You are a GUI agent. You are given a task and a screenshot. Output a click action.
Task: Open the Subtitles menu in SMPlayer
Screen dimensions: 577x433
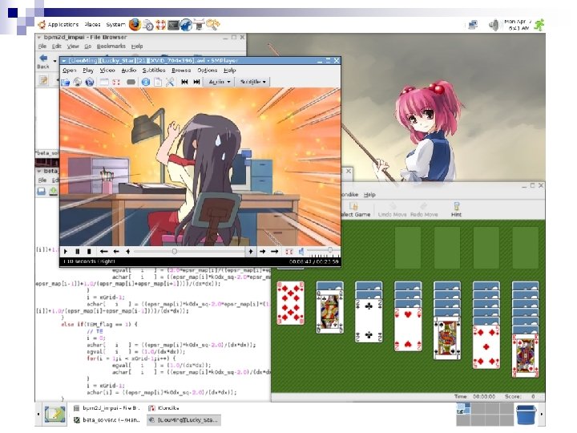pos(154,70)
